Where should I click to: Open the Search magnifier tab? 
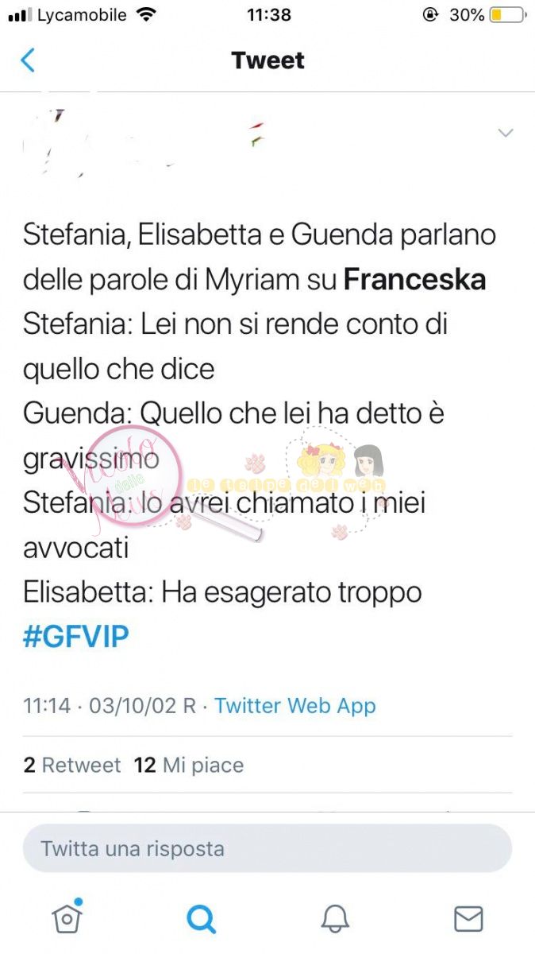(x=202, y=919)
